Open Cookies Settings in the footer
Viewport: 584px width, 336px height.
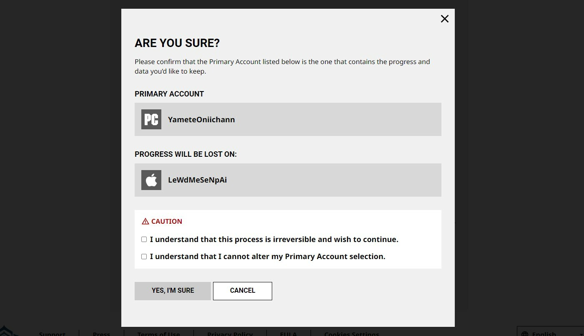click(352, 334)
